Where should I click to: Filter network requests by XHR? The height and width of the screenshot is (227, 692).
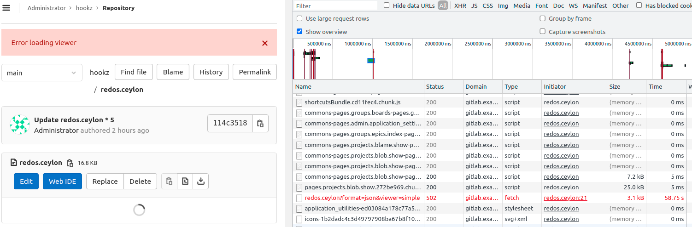pos(460,6)
